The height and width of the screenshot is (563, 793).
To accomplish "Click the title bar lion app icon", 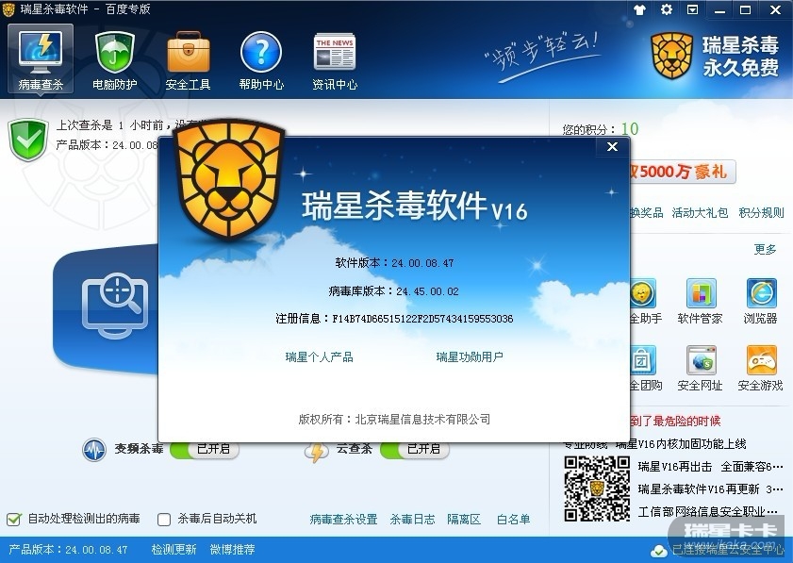I will click(x=8, y=9).
